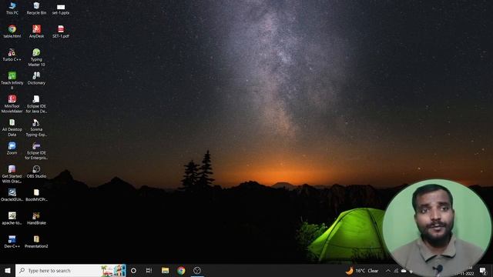
Task: Select the Typing Master 10 shortcut
Action: [36, 58]
